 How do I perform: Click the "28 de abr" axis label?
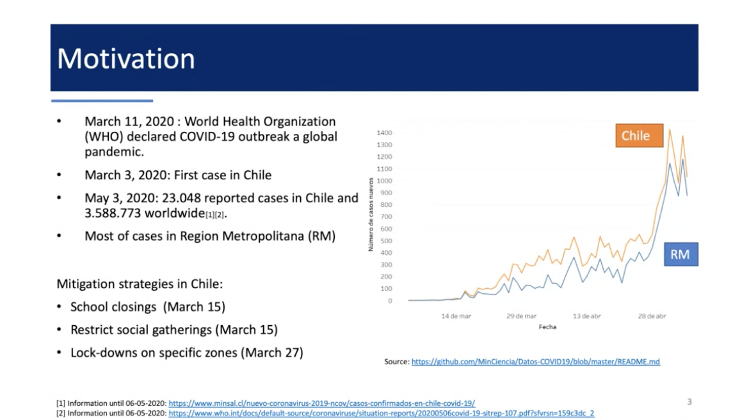click(x=652, y=316)
